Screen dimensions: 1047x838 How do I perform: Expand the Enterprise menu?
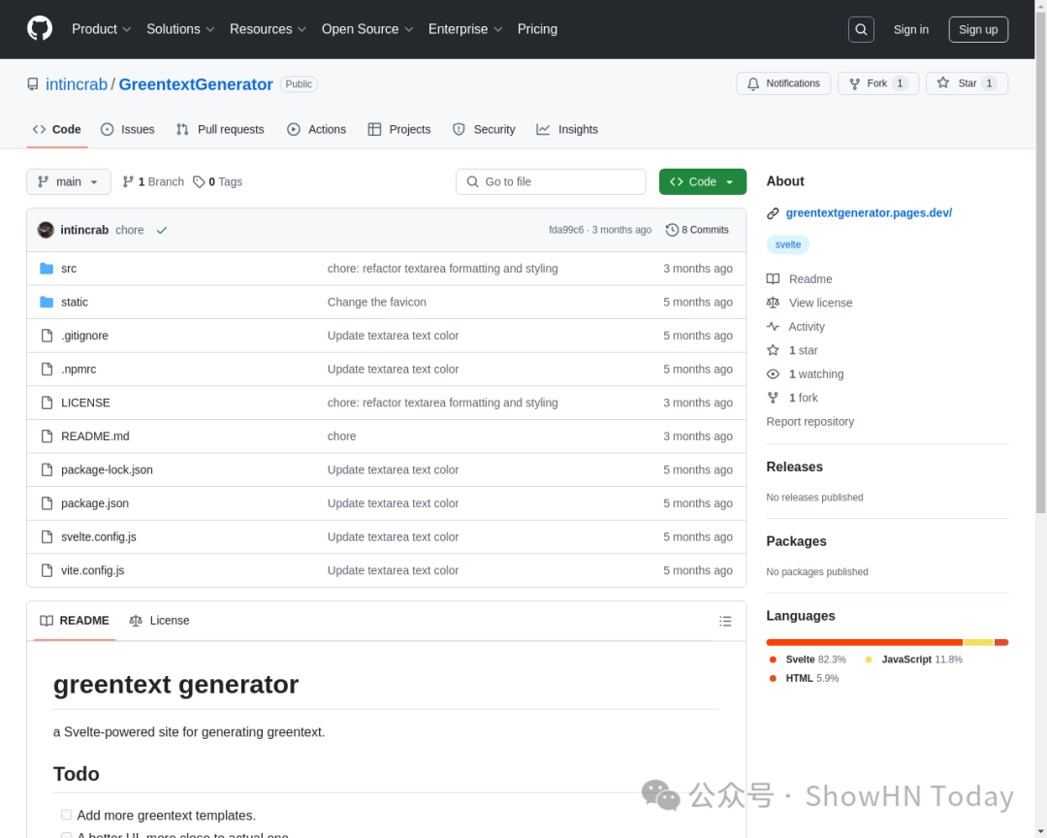tap(465, 29)
